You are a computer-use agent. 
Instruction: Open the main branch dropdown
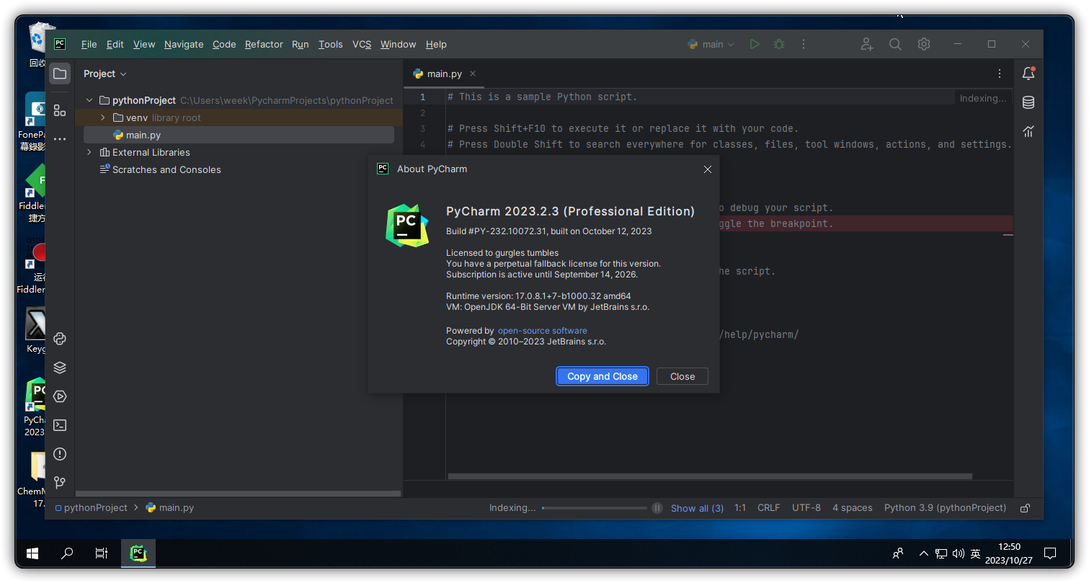pyautogui.click(x=711, y=44)
